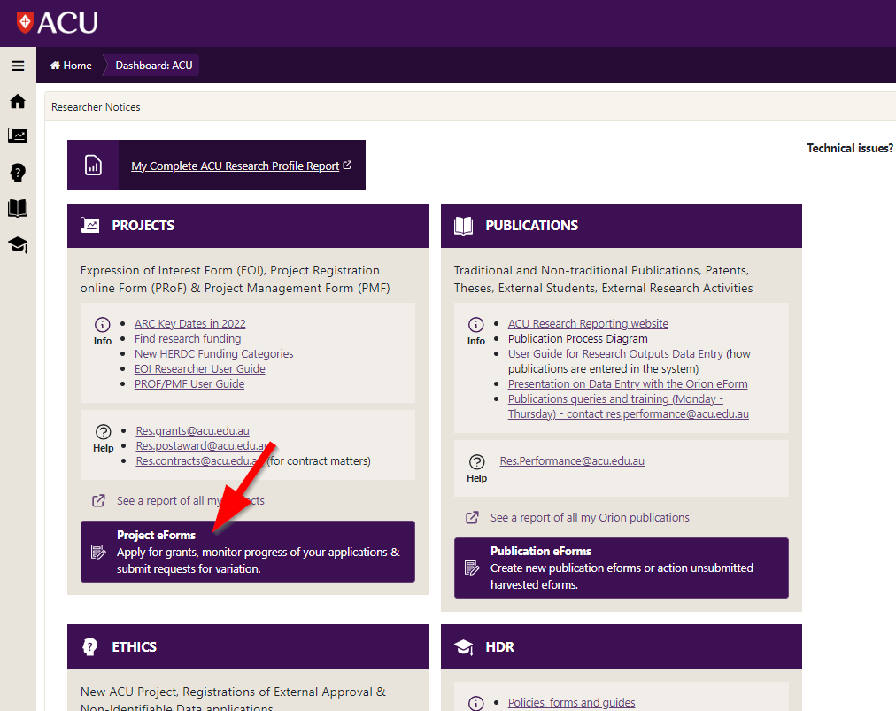
Task: Open Ethics head icon in left sidebar
Action: click(x=18, y=173)
